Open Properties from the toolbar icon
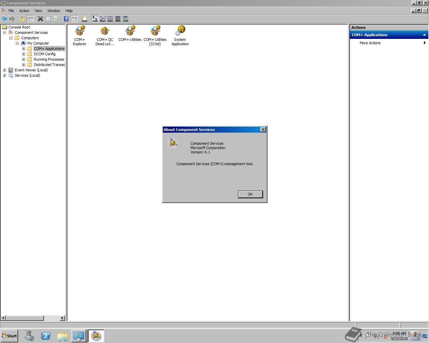The width and height of the screenshot is (429, 343). 48,19
